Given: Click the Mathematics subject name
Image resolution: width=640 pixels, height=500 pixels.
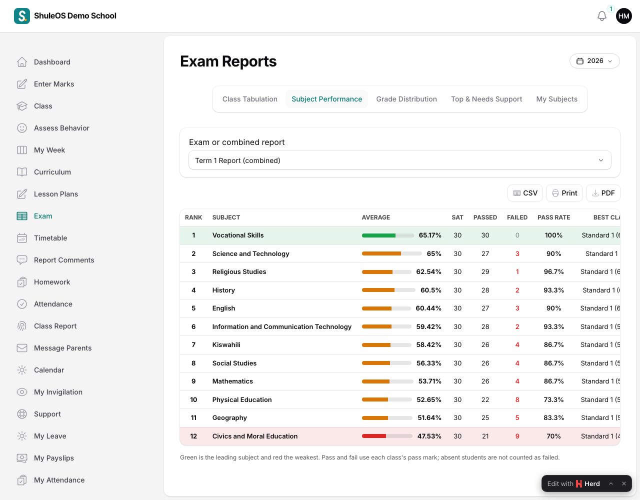Looking at the screenshot, I should click(x=232, y=381).
